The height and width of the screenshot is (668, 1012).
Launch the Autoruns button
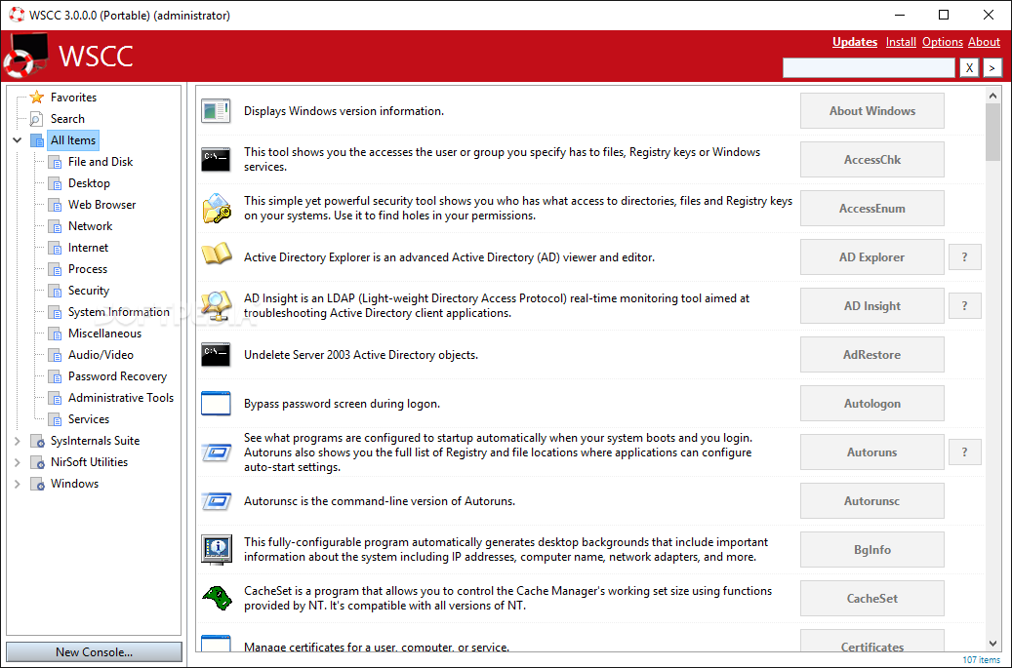(871, 452)
